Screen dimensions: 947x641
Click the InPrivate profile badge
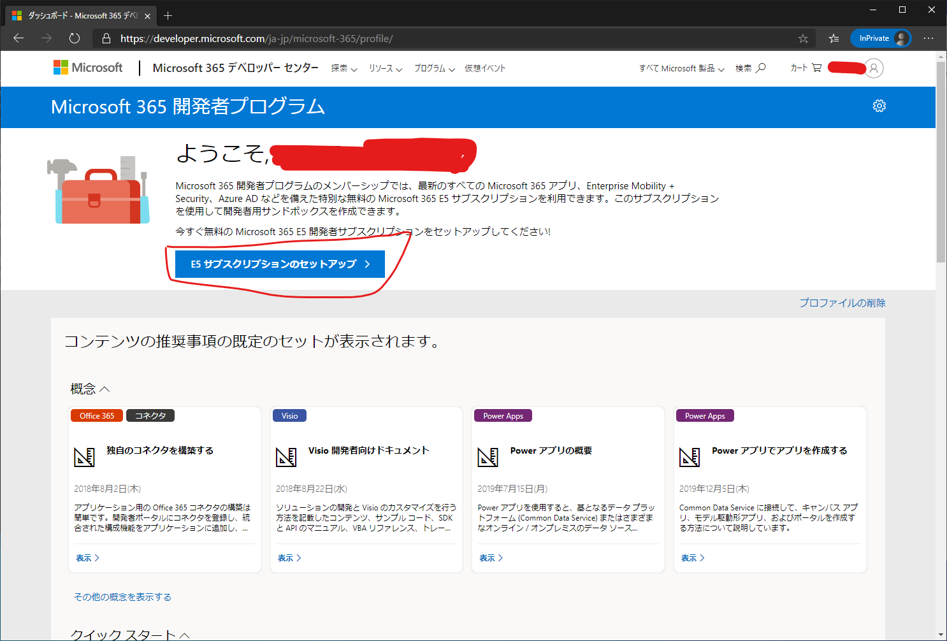coord(881,38)
